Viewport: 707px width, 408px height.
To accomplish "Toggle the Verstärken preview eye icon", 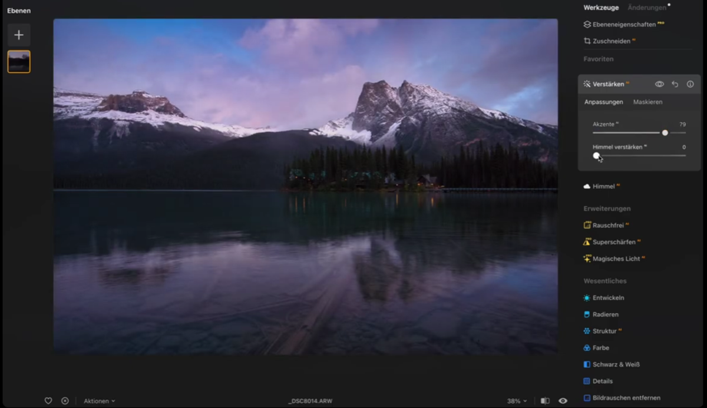I will pyautogui.click(x=659, y=84).
